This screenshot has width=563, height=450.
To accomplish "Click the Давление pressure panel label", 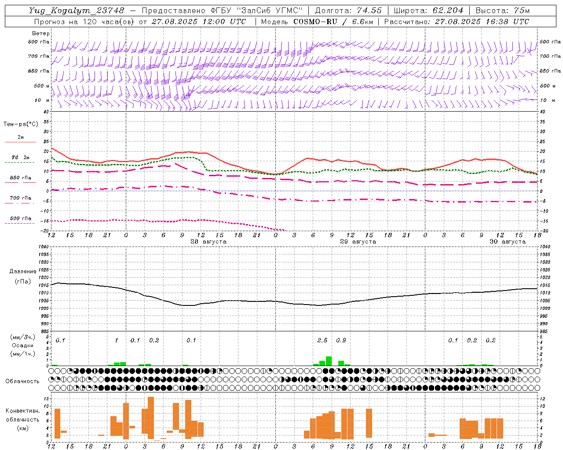I will [22, 272].
